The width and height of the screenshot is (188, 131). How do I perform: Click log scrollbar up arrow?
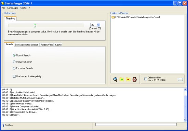tap(185, 90)
